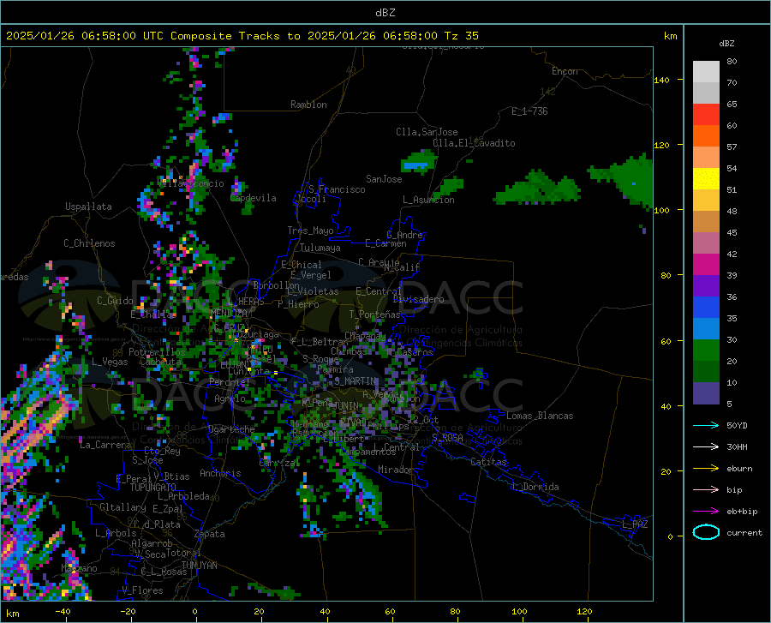
Task: Click the L_Dormida map label
Action: click(x=535, y=487)
